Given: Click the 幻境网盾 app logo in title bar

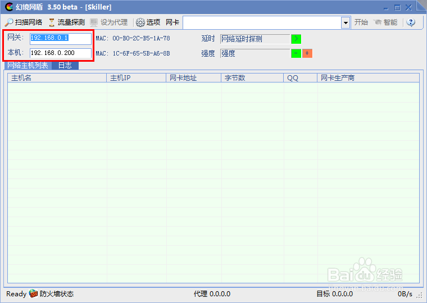Looking at the screenshot, I should [9, 7].
